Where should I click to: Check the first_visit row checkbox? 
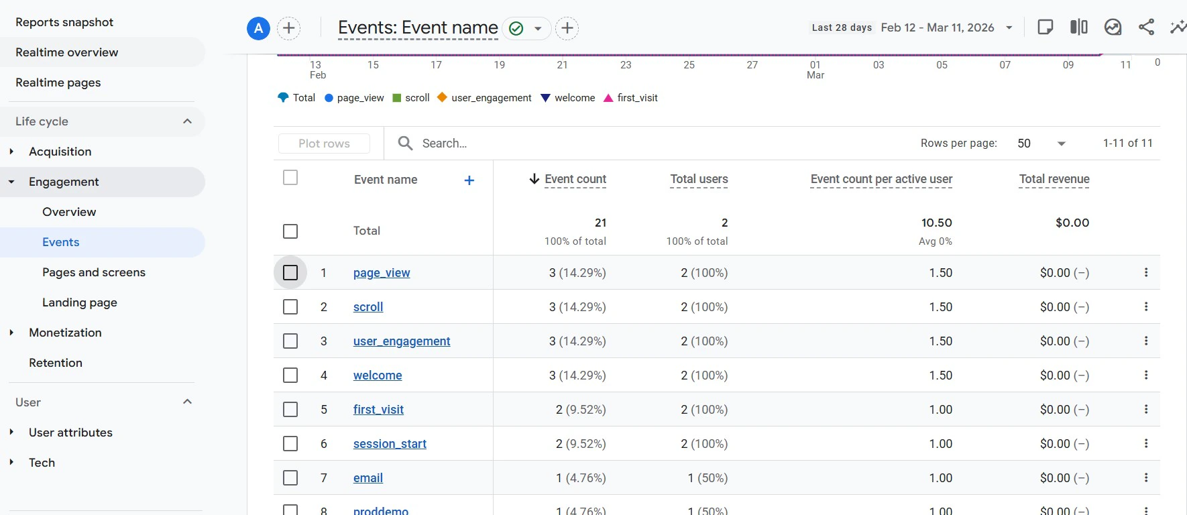coord(290,409)
